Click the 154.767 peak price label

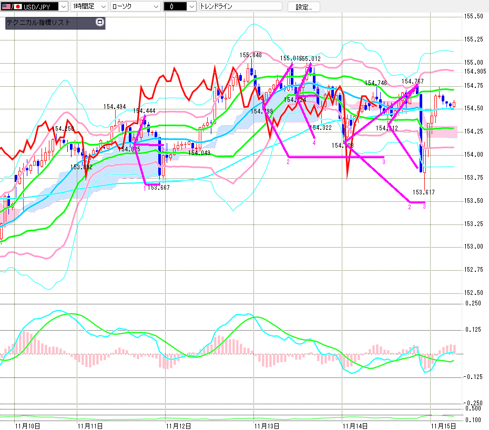point(413,81)
